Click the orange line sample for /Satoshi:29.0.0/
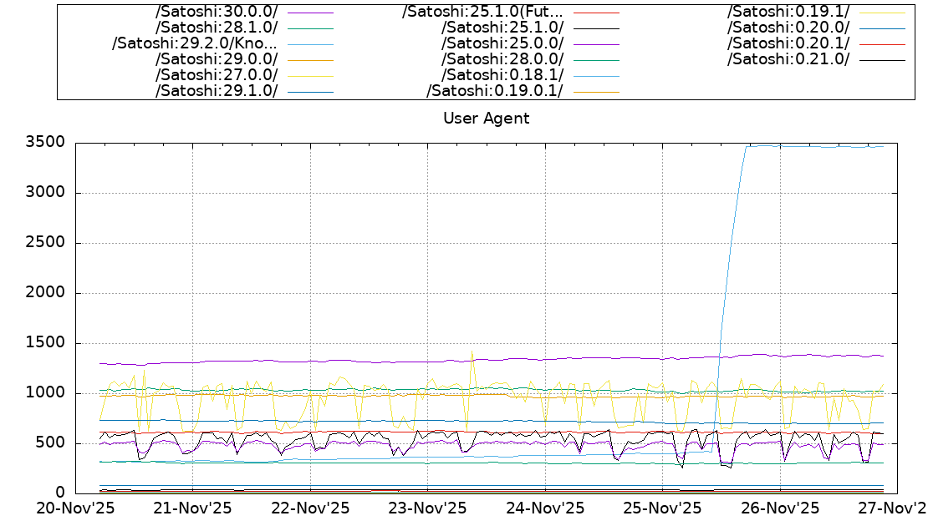 coord(309,60)
